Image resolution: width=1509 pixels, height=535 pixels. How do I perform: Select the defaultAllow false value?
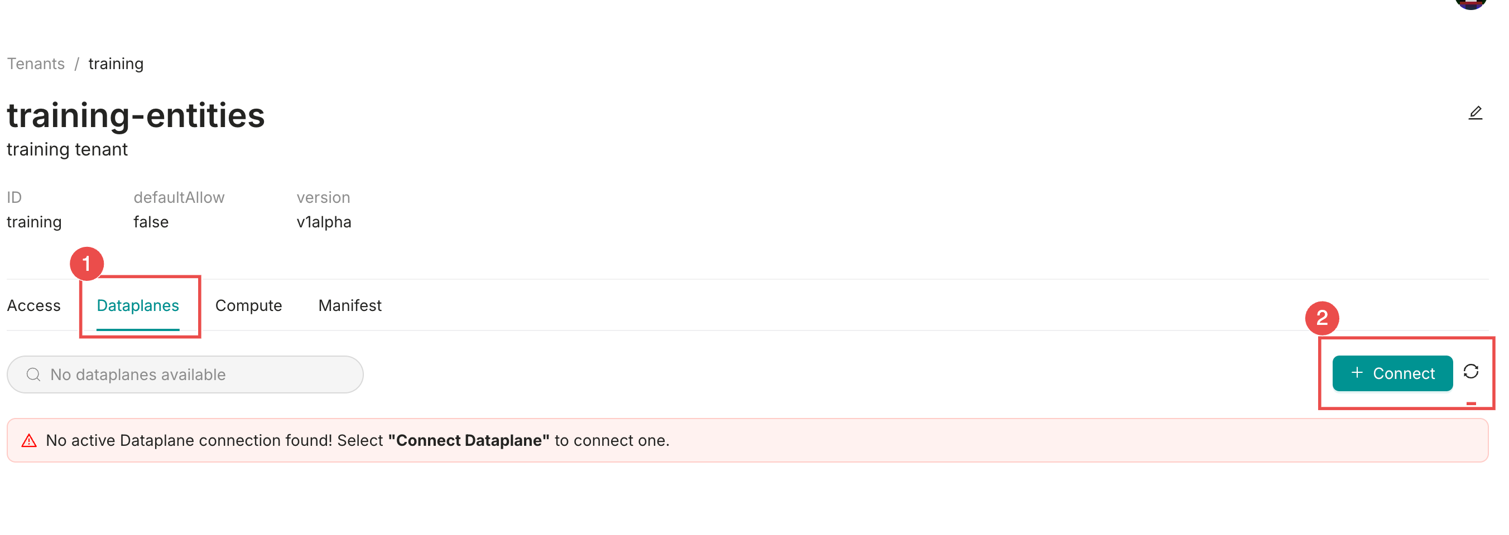point(151,222)
